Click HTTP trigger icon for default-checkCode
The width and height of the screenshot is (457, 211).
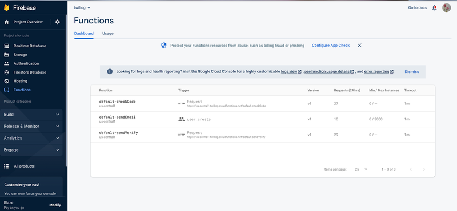[x=181, y=104]
